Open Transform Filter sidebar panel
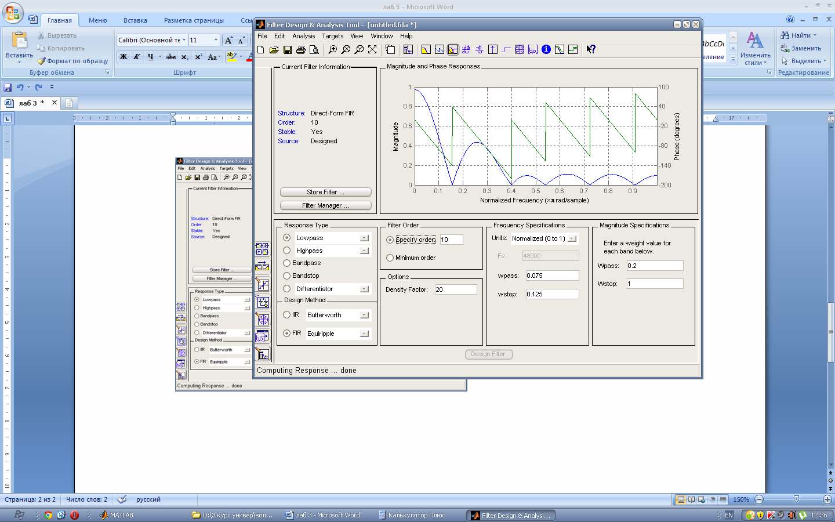This screenshot has width=835, height=522. pyautogui.click(x=262, y=266)
